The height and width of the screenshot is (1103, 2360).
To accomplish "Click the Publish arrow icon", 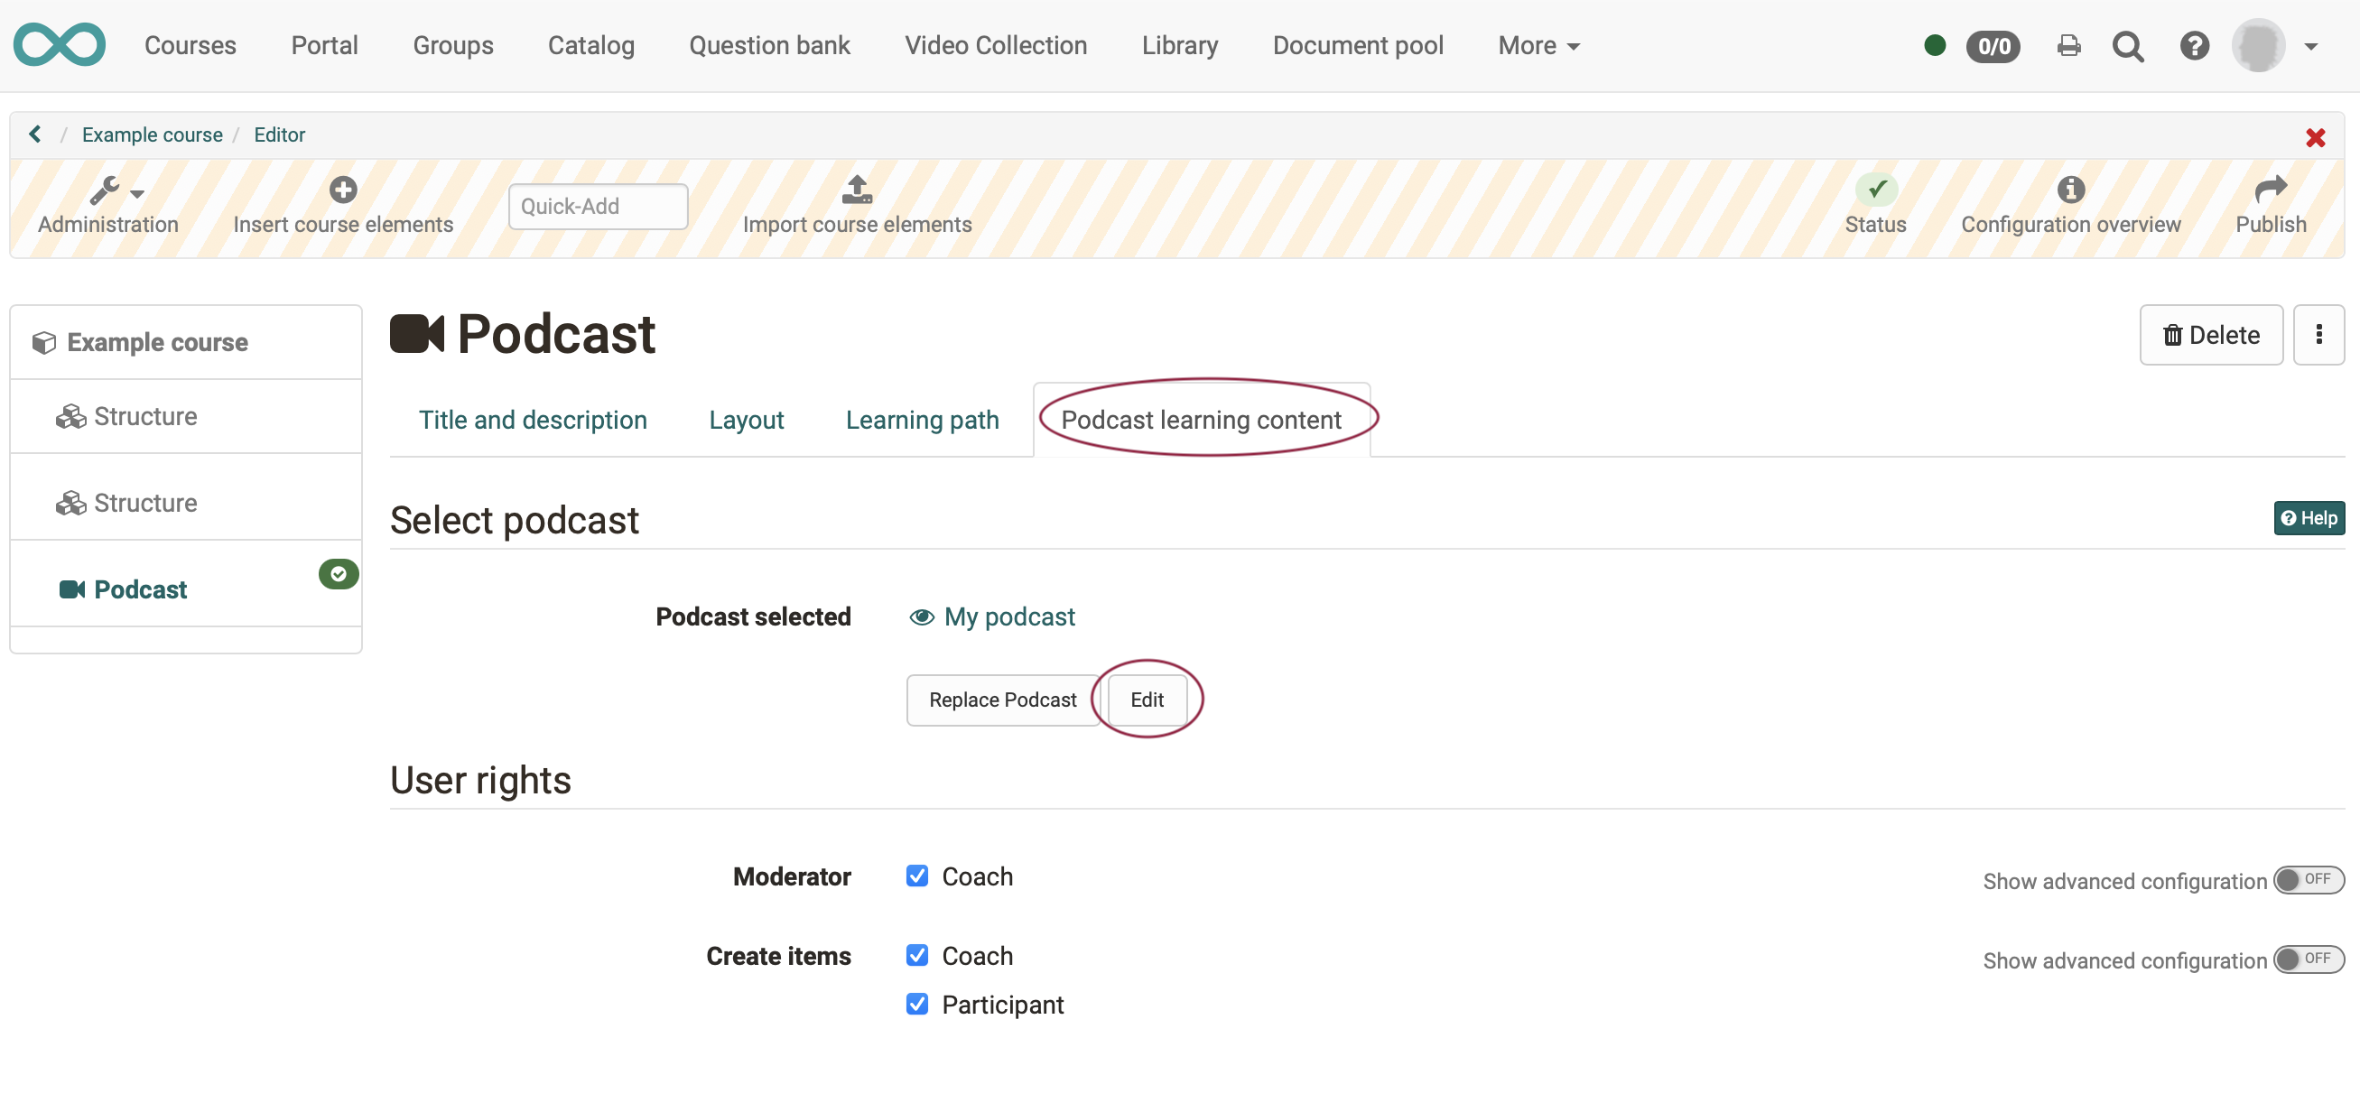I will click(x=2270, y=190).
